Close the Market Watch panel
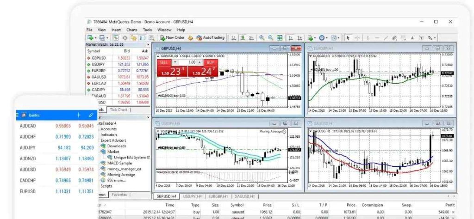The height and width of the screenshot is (219, 474). (148, 44)
